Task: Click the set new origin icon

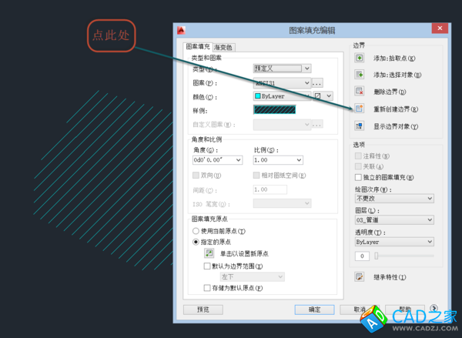Action: pyautogui.click(x=209, y=253)
